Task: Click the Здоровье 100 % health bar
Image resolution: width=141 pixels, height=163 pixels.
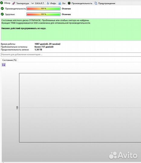Action: coord(43,14)
